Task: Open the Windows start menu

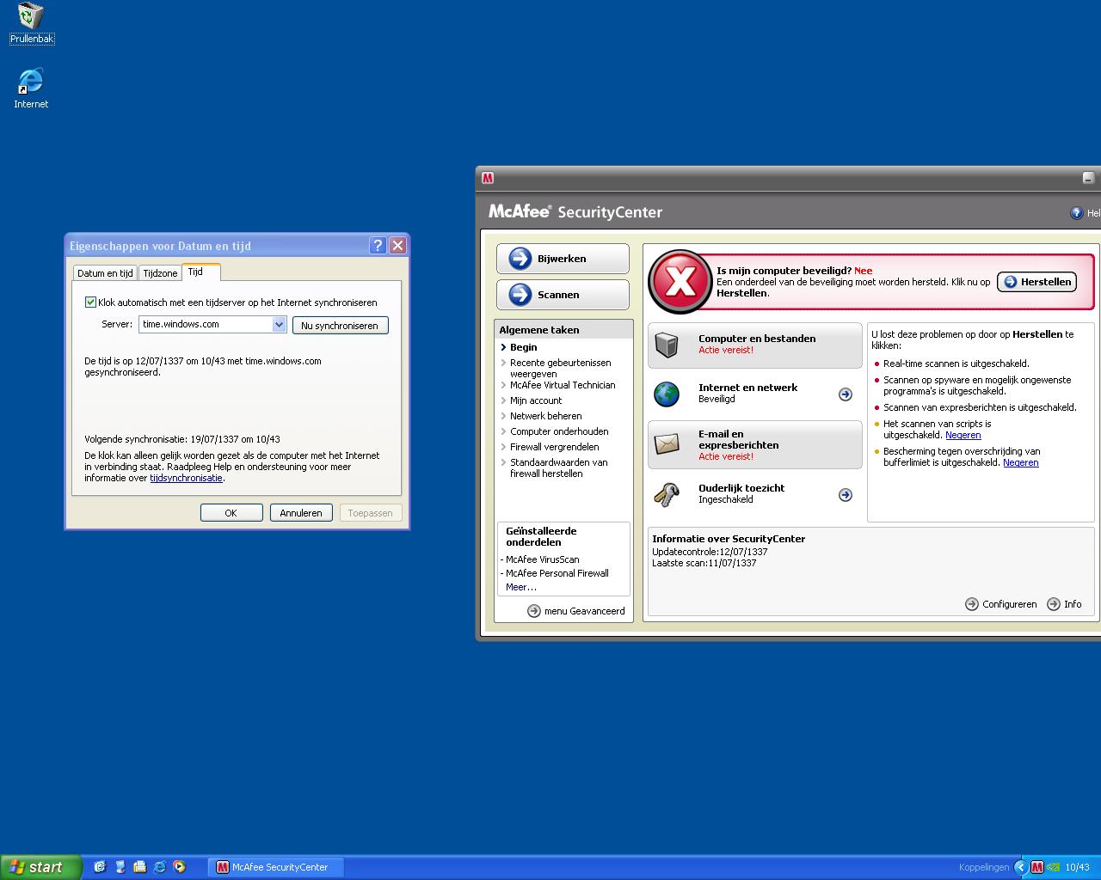Action: [40, 867]
